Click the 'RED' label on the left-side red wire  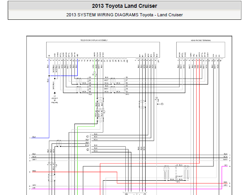(34, 171)
